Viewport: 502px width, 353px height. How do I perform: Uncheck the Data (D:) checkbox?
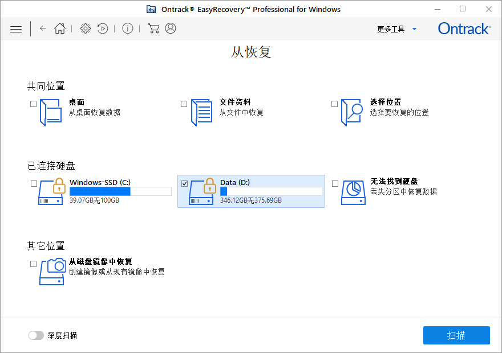tap(184, 183)
